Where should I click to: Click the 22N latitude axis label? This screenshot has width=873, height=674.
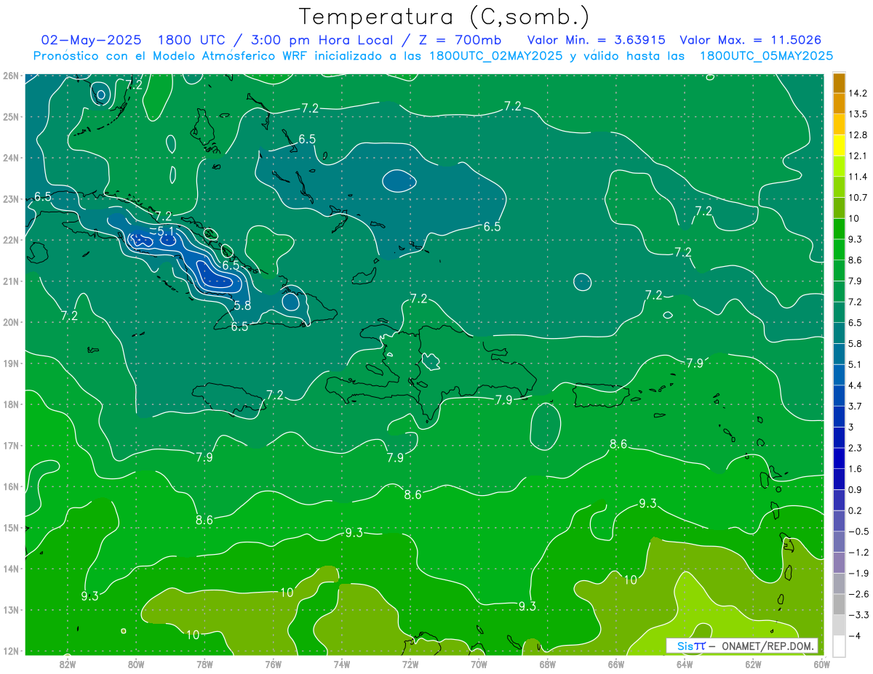point(11,239)
